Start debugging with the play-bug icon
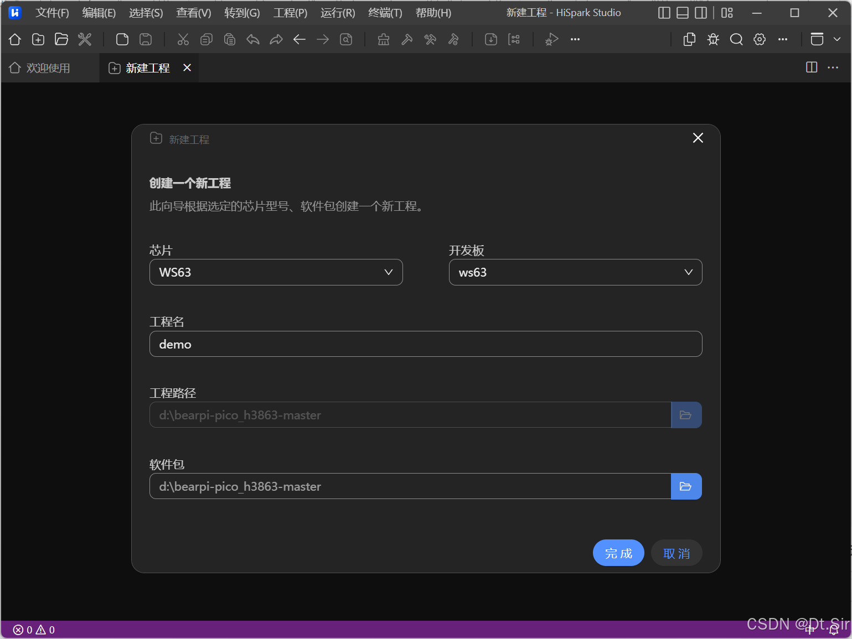The width and height of the screenshot is (852, 639). 552,39
